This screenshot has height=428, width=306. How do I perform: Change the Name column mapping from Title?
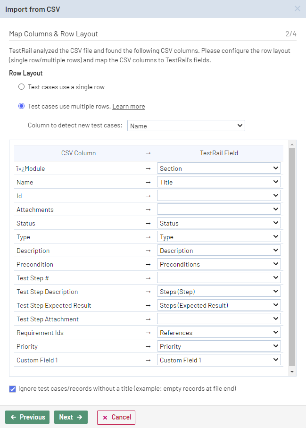point(219,182)
